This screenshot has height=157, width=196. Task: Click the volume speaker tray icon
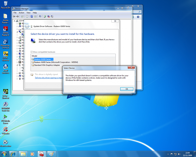[x=179, y=154]
